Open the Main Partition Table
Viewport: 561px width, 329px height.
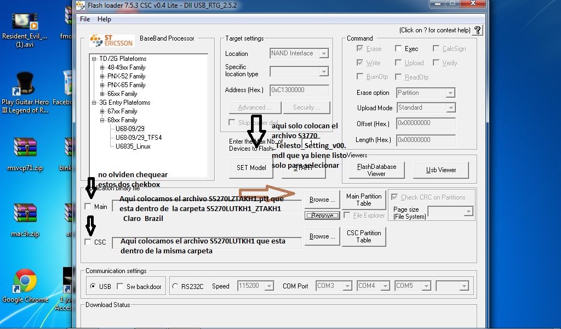pos(364,200)
